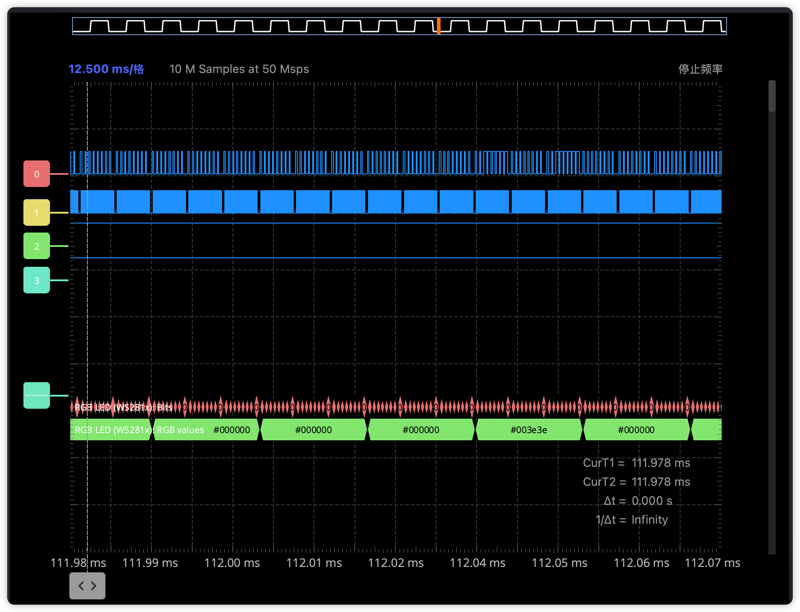Click the CurT2 cursor readout

636,482
